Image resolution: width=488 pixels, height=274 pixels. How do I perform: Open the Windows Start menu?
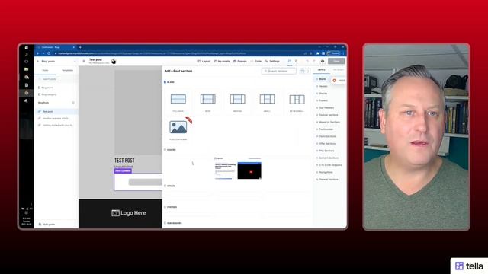click(x=27, y=47)
